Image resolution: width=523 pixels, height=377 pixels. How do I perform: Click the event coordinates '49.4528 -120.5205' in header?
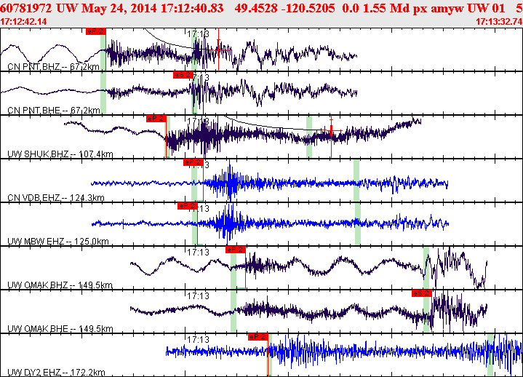(284, 8)
